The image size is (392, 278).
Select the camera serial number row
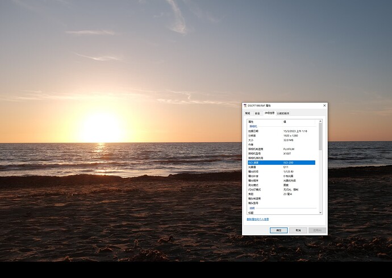coord(281,158)
